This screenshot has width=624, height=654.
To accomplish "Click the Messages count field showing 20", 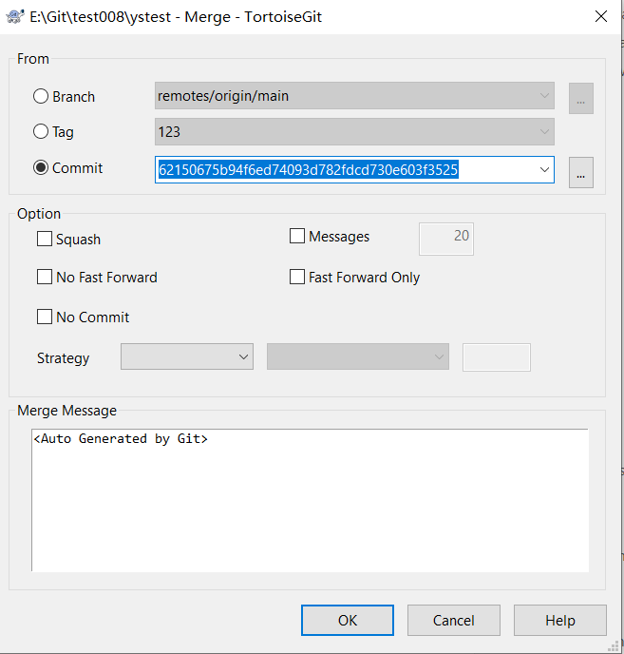I will click(446, 239).
